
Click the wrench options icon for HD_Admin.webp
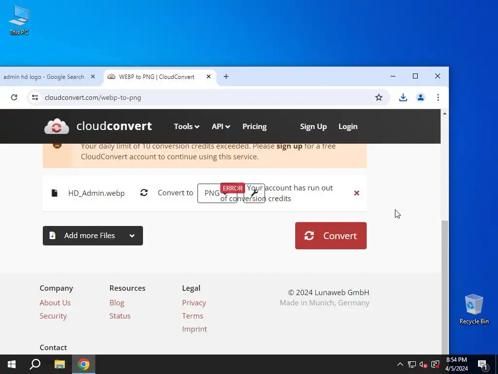[x=254, y=193]
